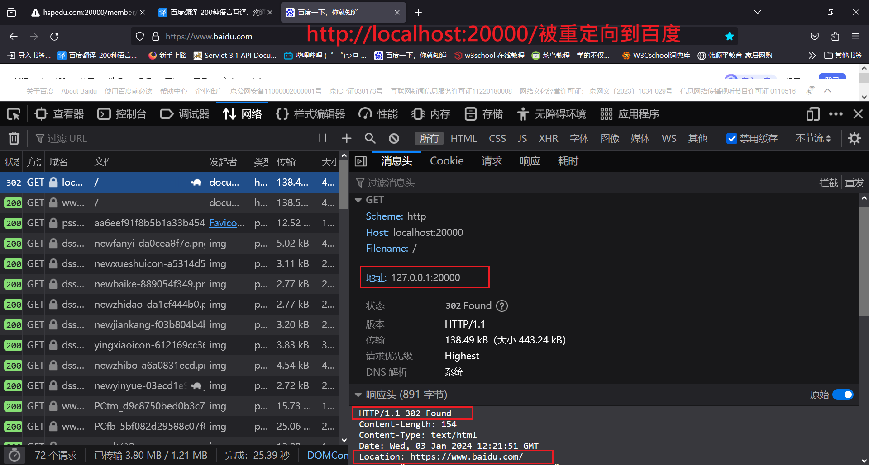Screen dimensions: 869x465
Task: Click the 拦截 block button
Action: click(x=829, y=183)
